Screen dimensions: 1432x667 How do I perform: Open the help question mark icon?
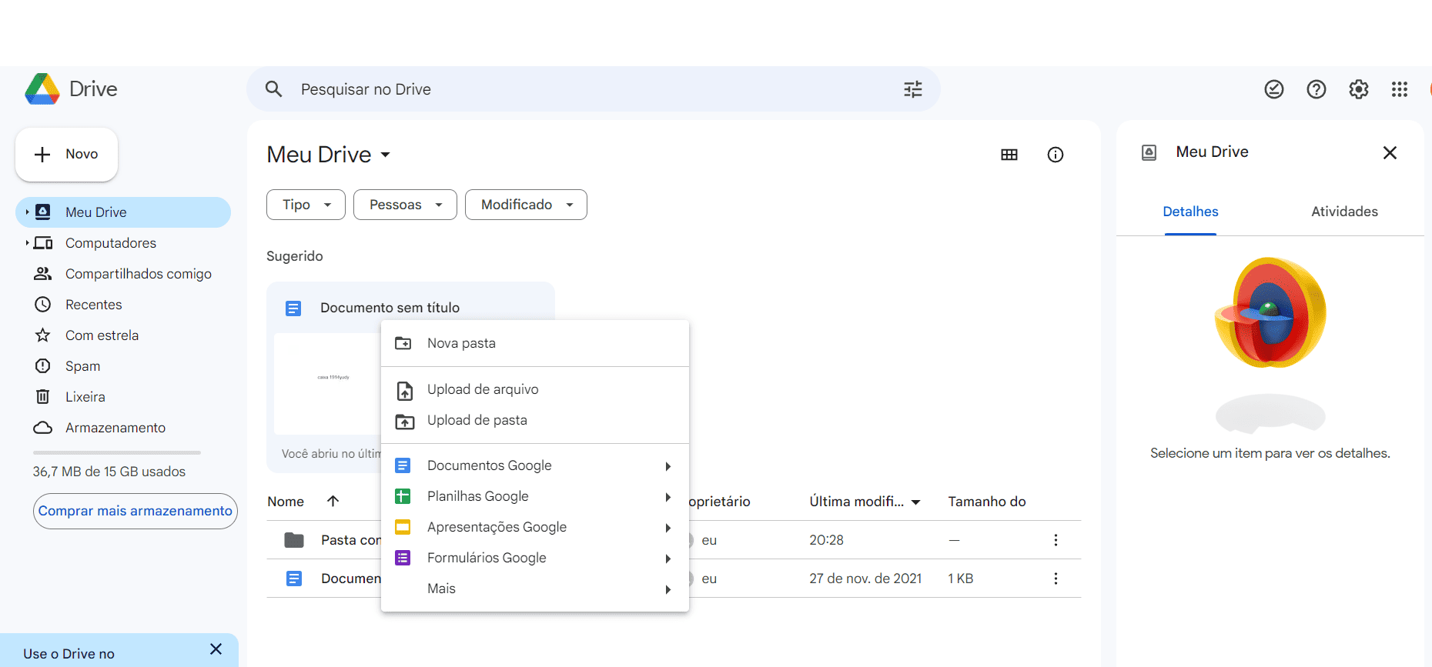(x=1317, y=89)
